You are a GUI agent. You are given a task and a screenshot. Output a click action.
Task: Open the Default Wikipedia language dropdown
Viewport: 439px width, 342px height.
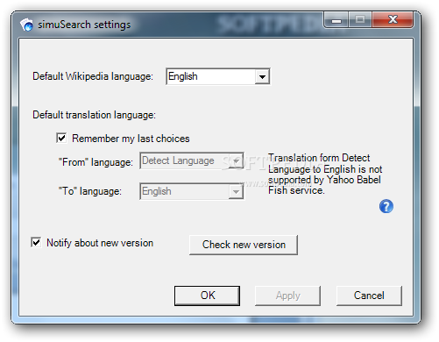tap(218, 76)
